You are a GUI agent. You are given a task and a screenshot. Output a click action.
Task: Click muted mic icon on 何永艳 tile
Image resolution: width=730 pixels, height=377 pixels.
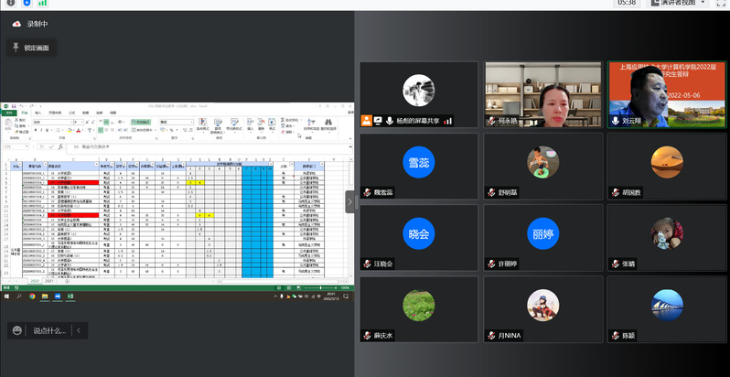click(491, 121)
